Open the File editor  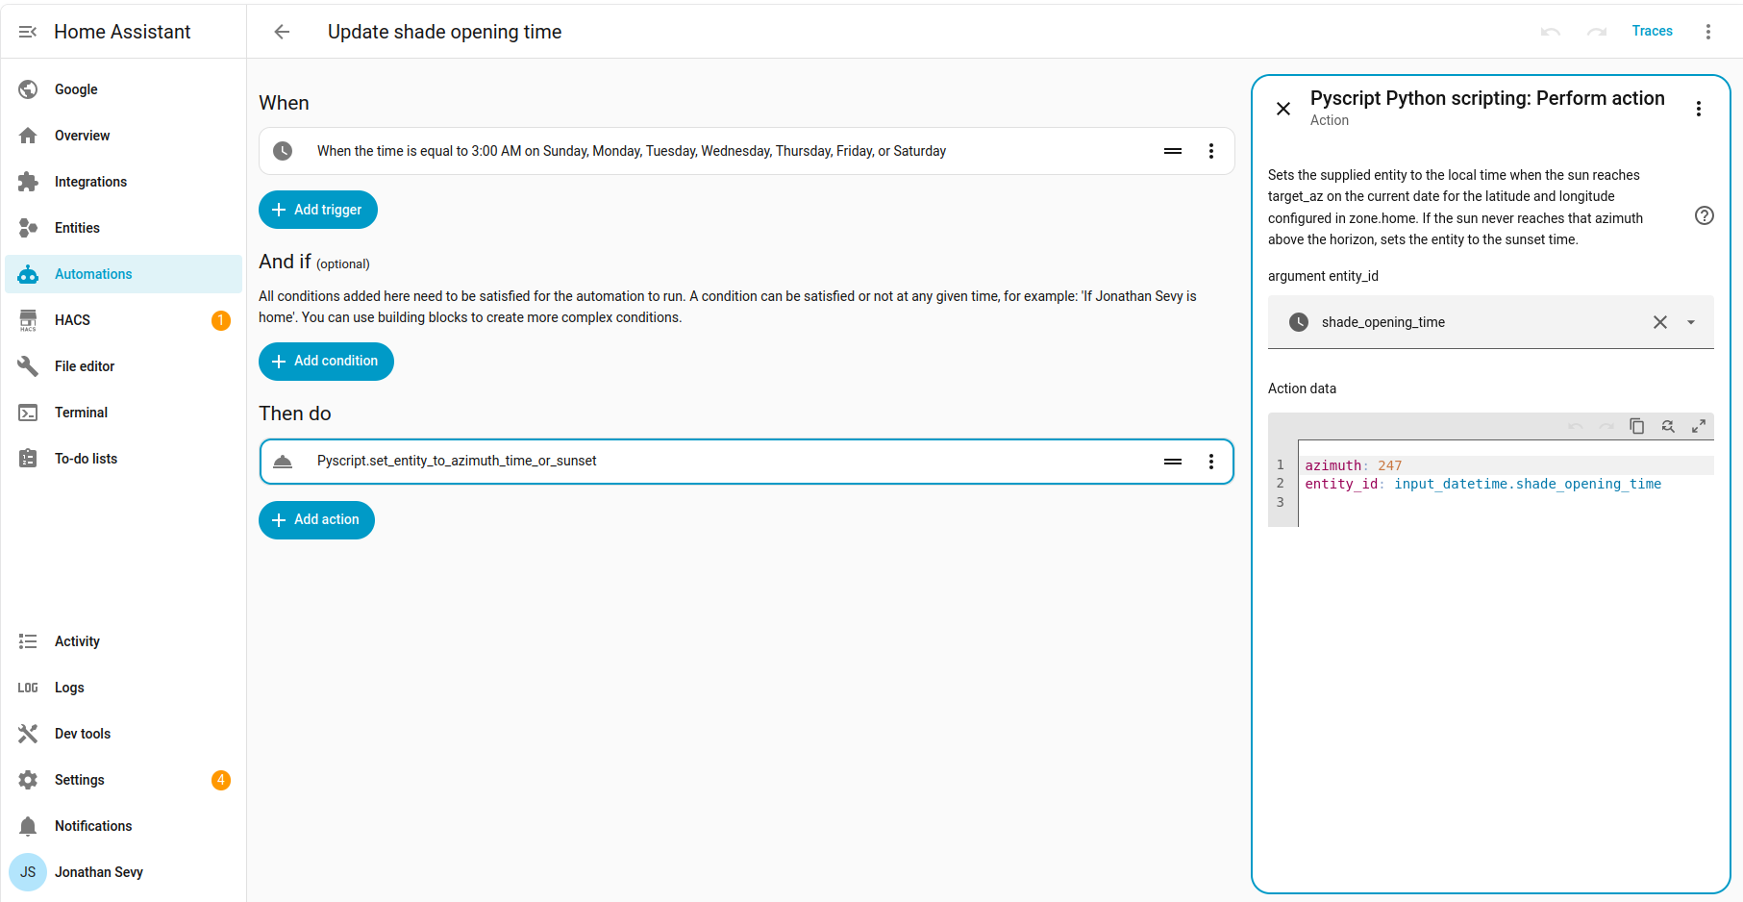click(123, 366)
